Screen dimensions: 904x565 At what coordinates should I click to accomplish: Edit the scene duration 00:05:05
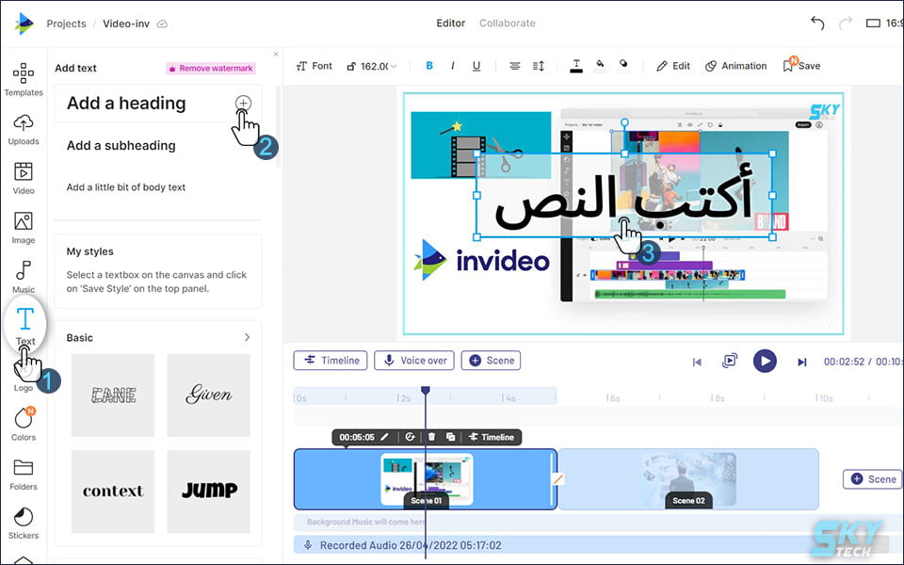tap(364, 437)
